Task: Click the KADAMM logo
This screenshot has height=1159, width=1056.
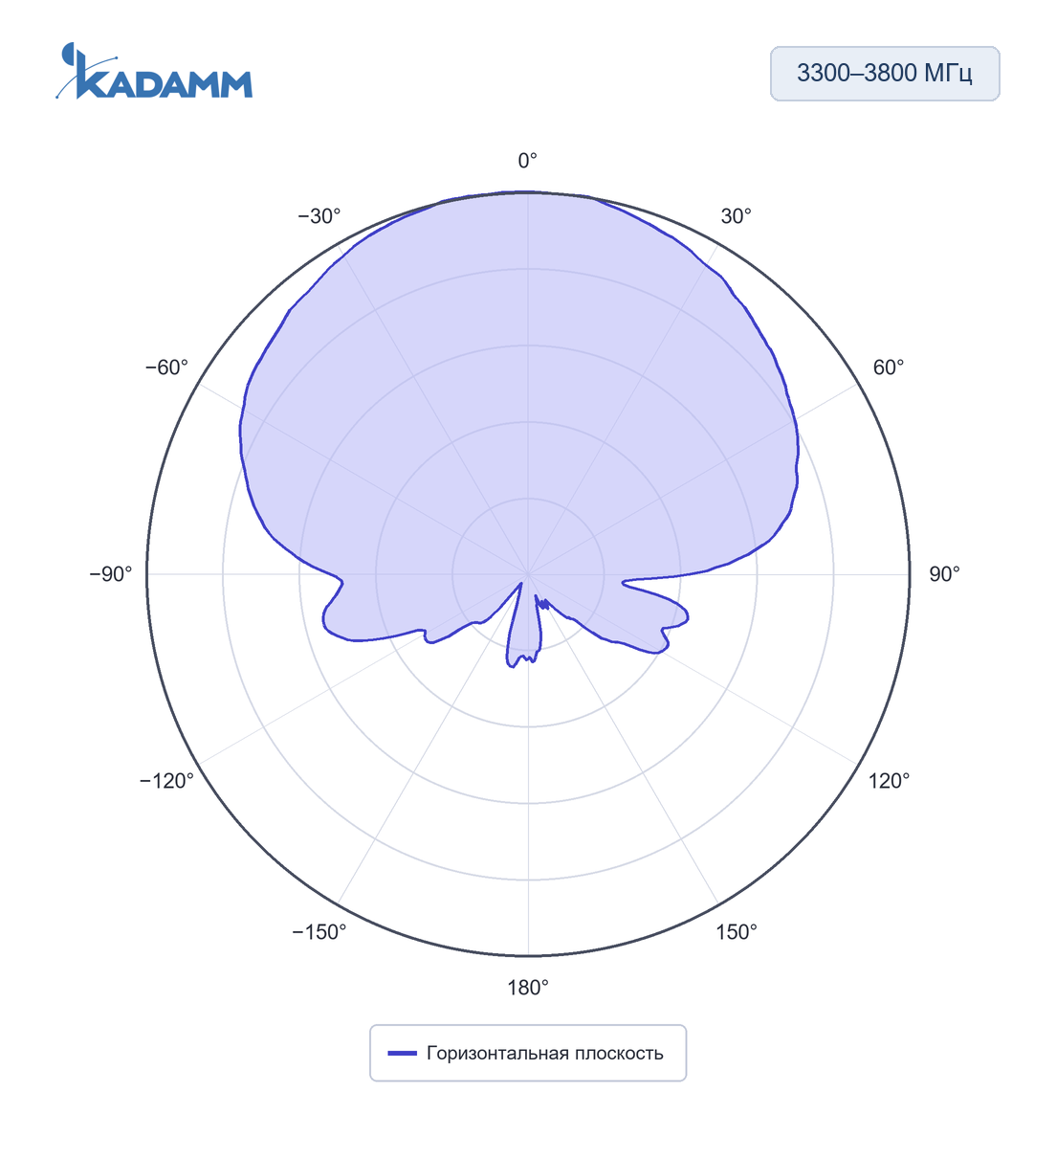Action: (x=154, y=71)
